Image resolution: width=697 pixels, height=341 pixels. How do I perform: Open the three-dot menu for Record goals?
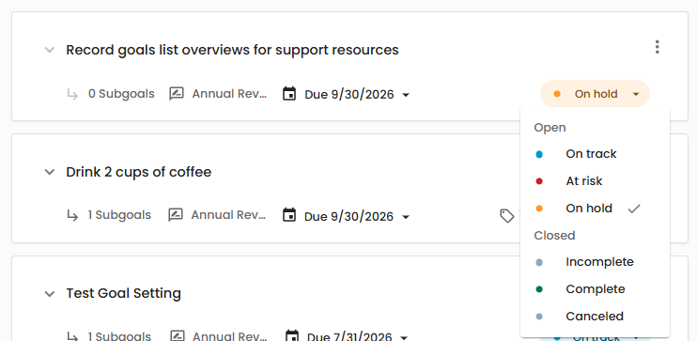tap(657, 47)
